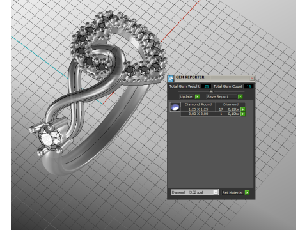Close the Gem Reporter panel
The height and width of the screenshot is (230, 307).
[252, 79]
